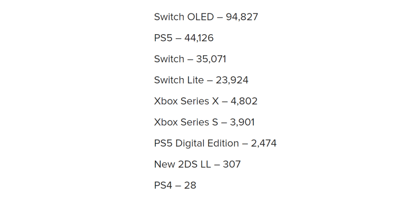This screenshot has height=198, width=402.
Task: Click the Xbox Series X line
Action: tap(206, 101)
